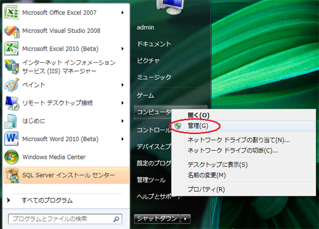
Task: Open the IIS Manager icon
Action: pos(12,67)
